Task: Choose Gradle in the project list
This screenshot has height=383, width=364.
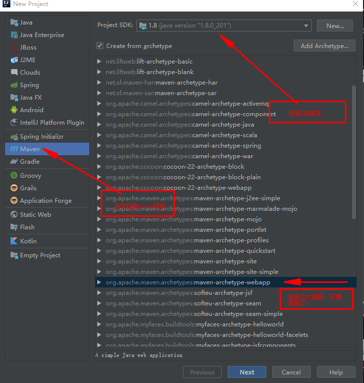Action: click(47, 161)
